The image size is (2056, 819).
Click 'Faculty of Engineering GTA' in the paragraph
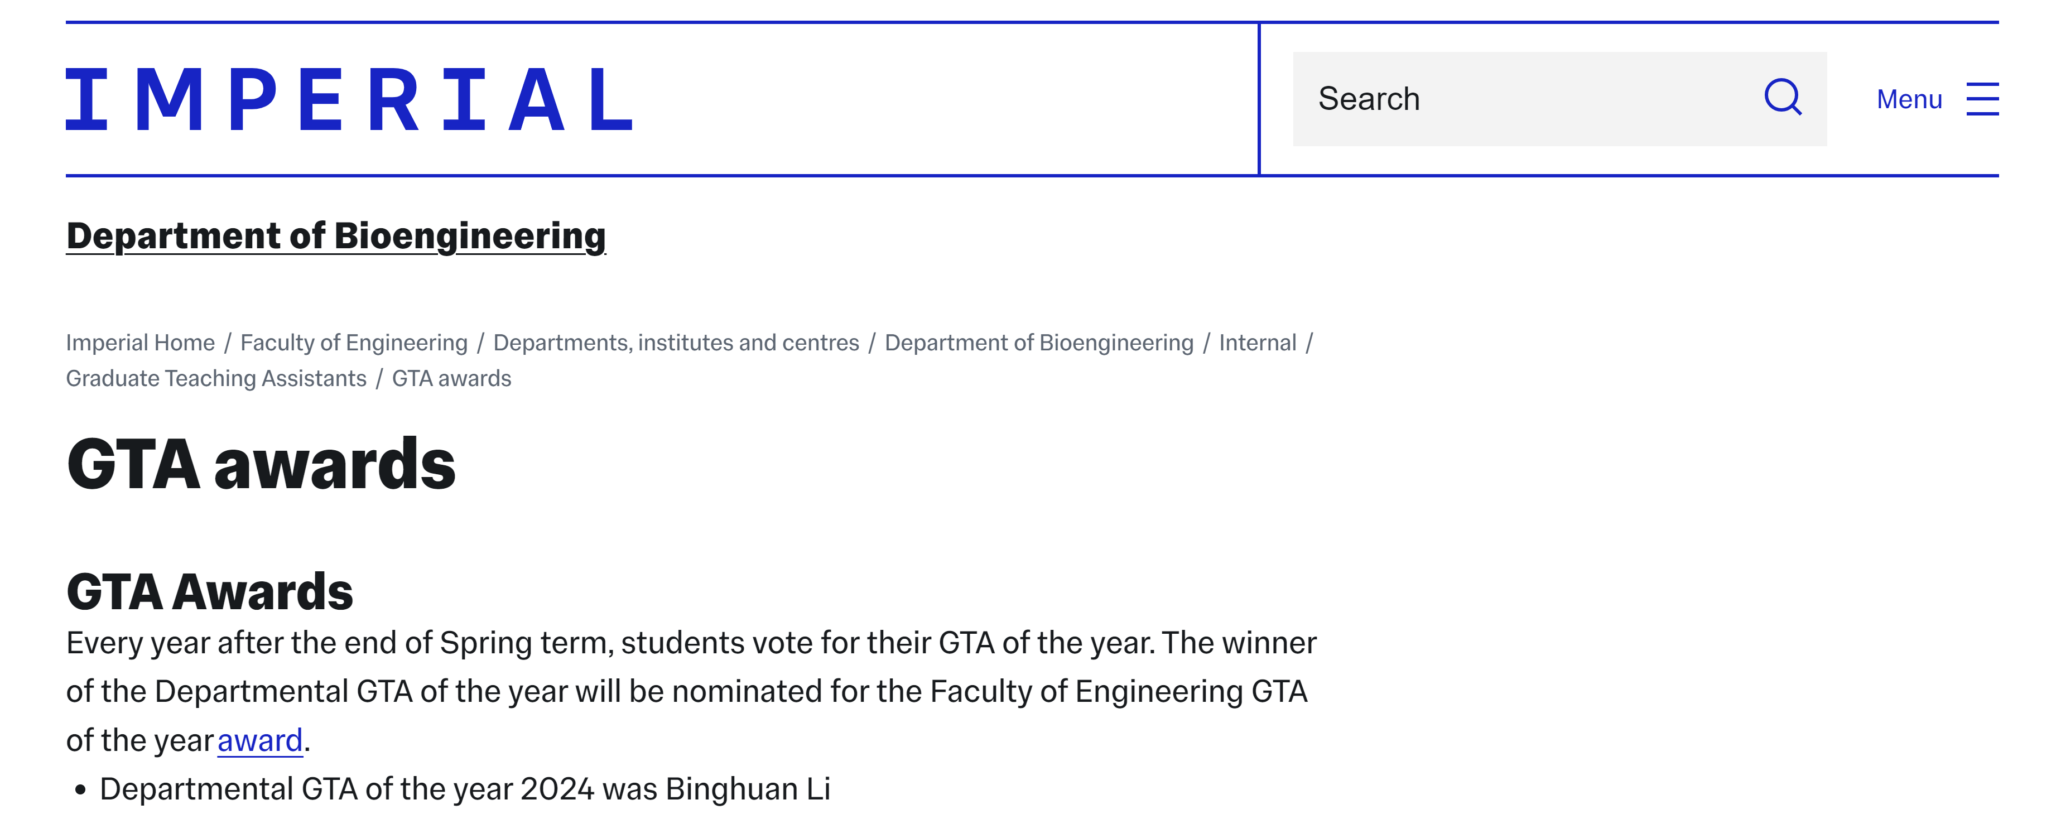pyautogui.click(x=1118, y=692)
